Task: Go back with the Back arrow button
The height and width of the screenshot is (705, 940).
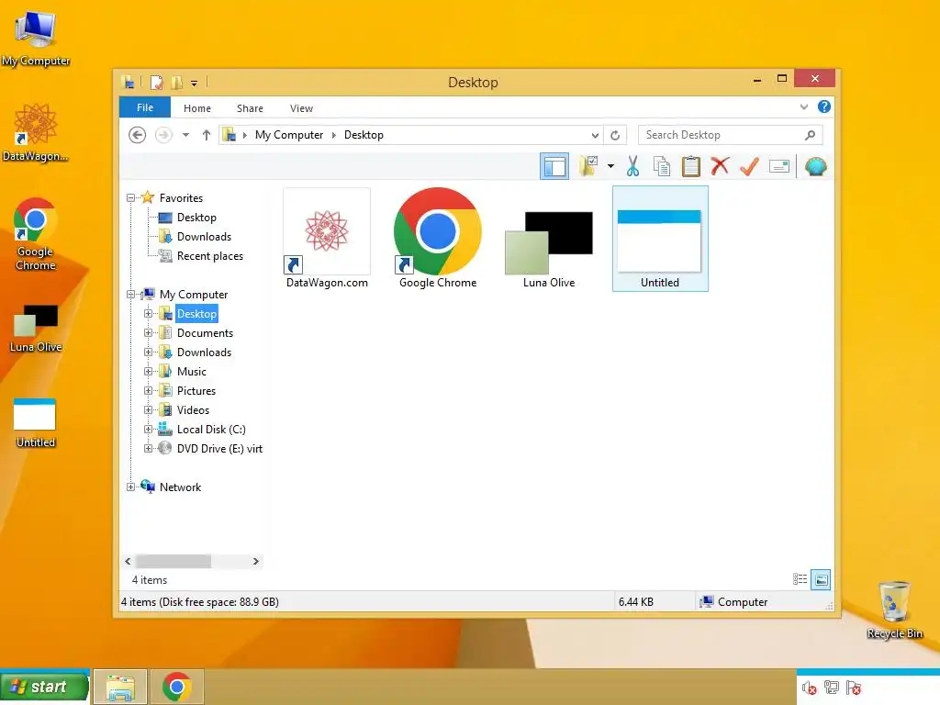Action: coord(138,135)
